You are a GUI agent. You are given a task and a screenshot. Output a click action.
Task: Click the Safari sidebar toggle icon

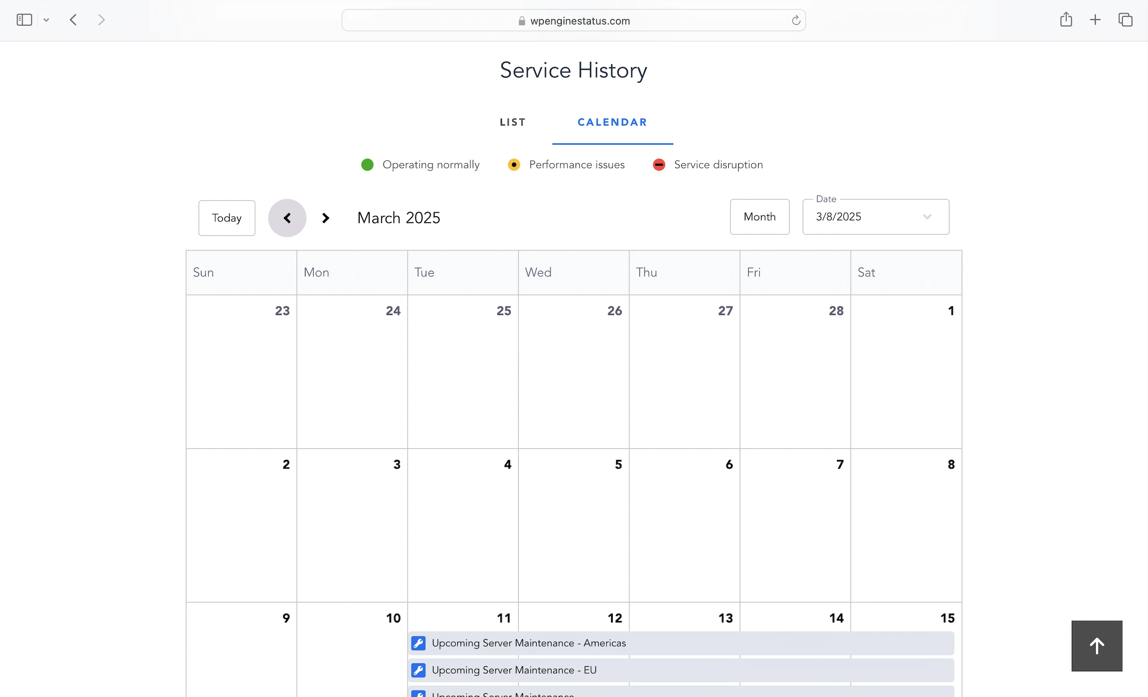coord(24,20)
